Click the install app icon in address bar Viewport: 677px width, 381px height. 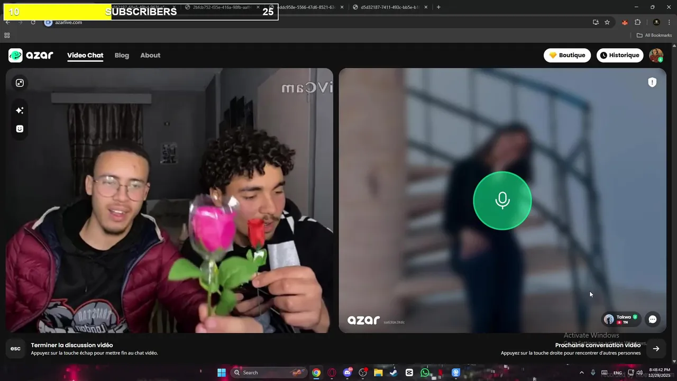[x=596, y=22]
